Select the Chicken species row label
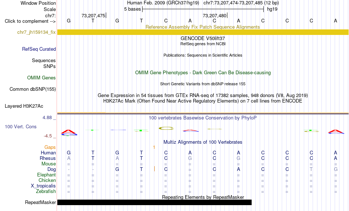This screenshot has height=211, width=349. 47,180
